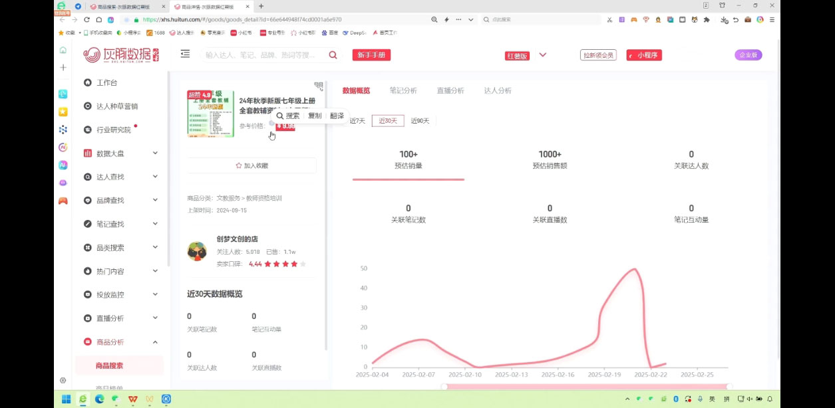Click the magnifier search icon
This screenshot has width=835, height=408.
333,56
